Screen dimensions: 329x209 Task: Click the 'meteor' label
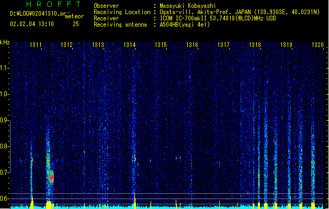pyautogui.click(x=74, y=16)
